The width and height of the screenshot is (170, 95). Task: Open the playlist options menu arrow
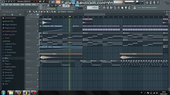coord(27,12)
